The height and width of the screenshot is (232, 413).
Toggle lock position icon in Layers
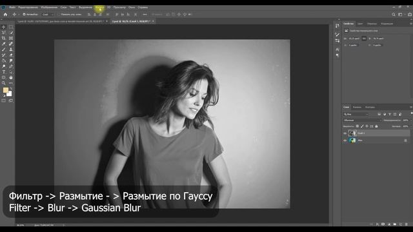click(367, 126)
